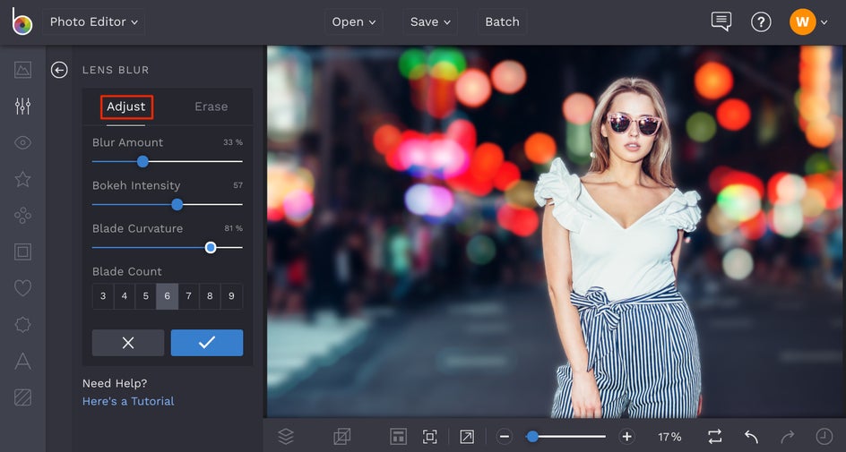Apply lens blur with blue checkmark button
The image size is (846, 452).
pyautogui.click(x=207, y=343)
